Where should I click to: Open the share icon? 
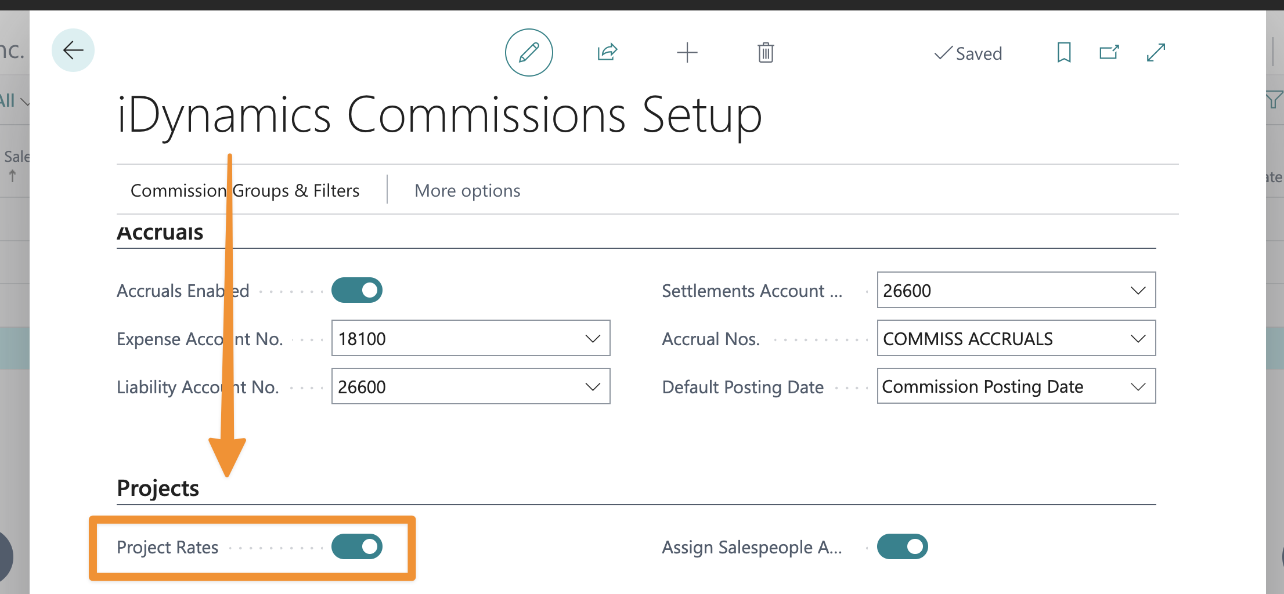coord(607,53)
